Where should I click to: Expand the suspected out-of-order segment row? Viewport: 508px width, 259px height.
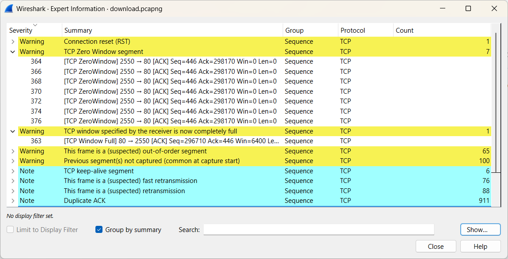[x=13, y=151]
